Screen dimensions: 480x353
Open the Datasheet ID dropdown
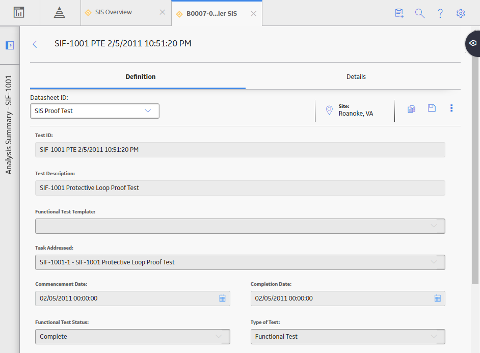95,111
